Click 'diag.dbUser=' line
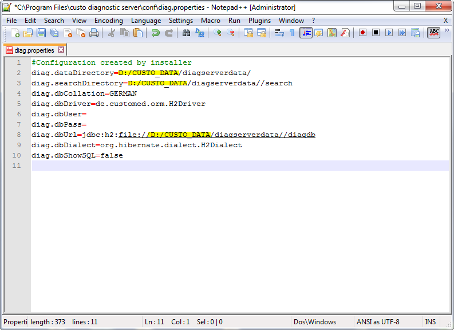 click(59, 114)
